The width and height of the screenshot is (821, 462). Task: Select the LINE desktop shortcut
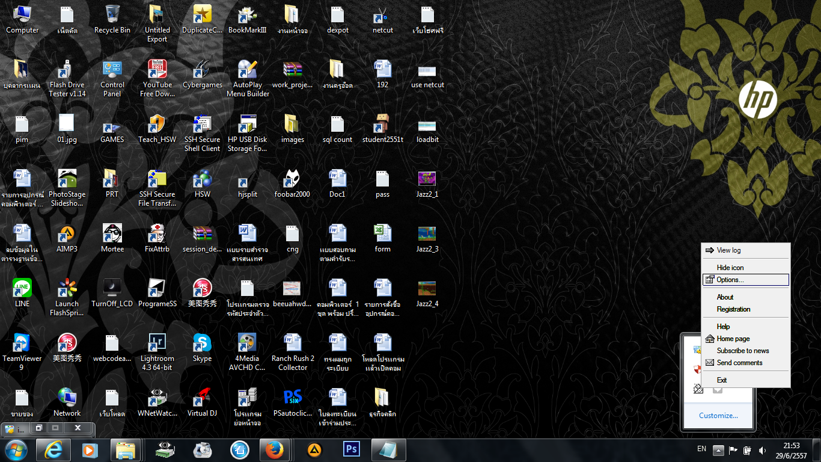22,293
